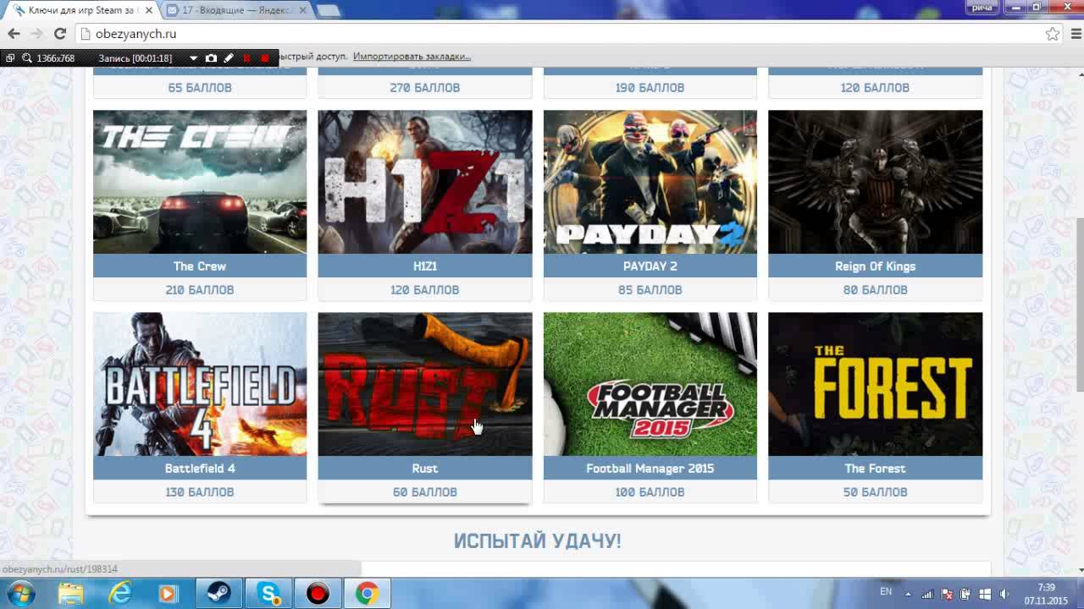
Task: Click the recorder window-mode icon
Action: 10,58
